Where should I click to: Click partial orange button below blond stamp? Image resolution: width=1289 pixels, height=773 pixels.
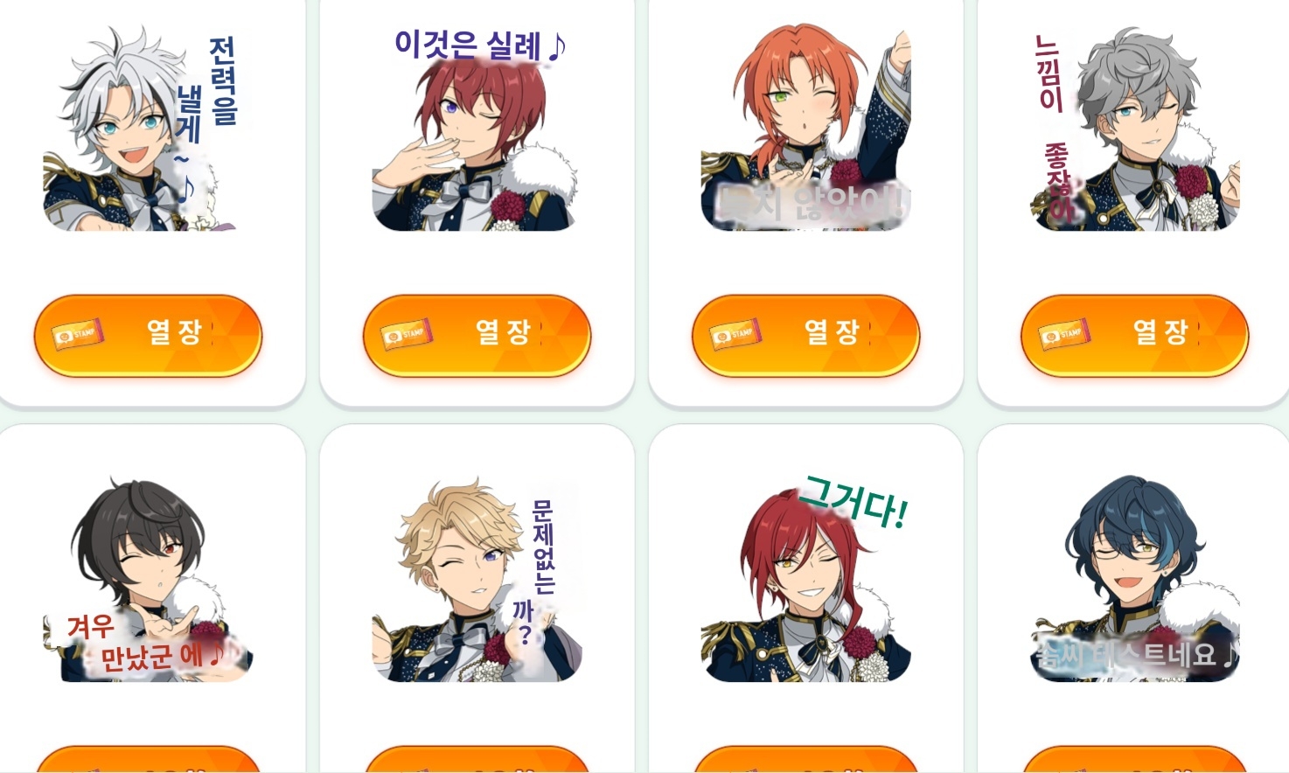point(477,759)
